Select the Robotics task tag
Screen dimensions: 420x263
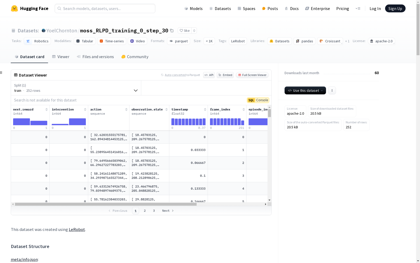click(x=37, y=41)
